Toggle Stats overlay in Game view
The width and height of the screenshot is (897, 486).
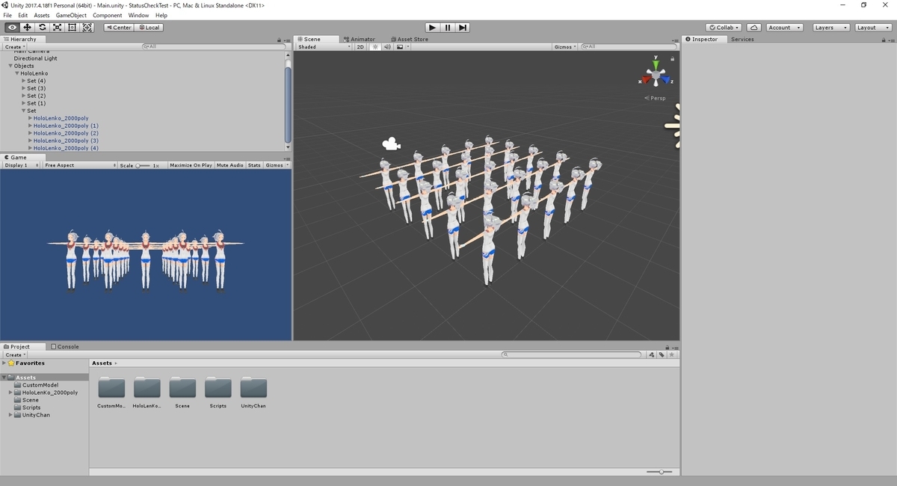(x=254, y=165)
